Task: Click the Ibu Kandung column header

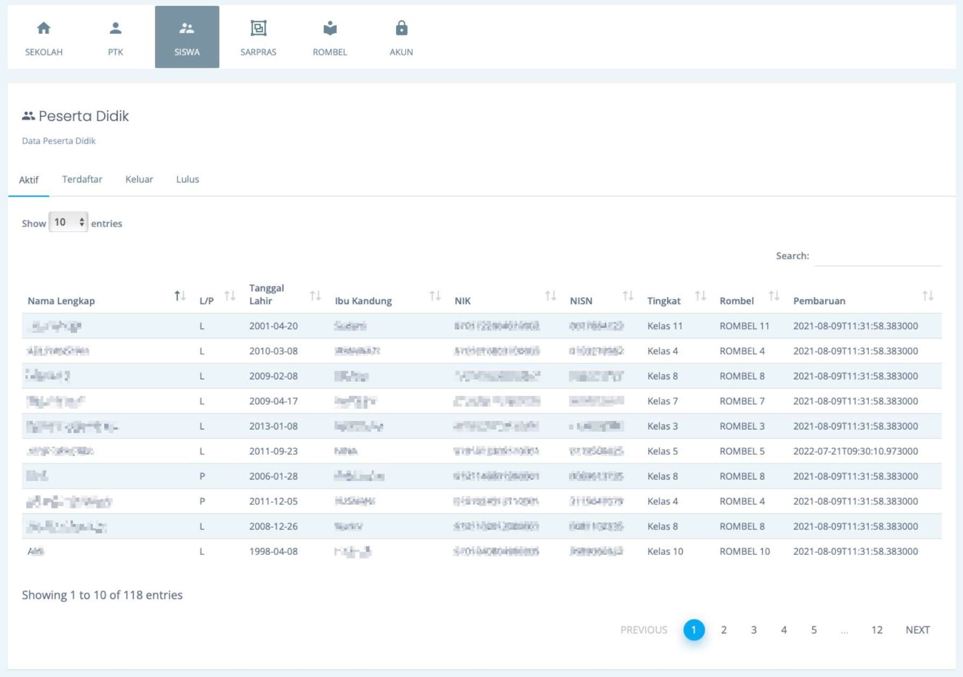Action: tap(363, 301)
